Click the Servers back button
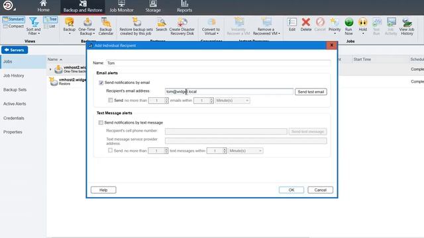This screenshot has height=238, width=424. (15, 50)
